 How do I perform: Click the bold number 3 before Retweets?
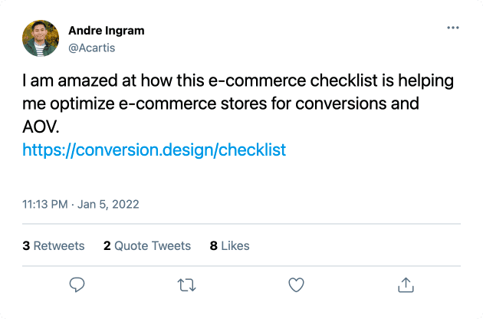(x=26, y=246)
